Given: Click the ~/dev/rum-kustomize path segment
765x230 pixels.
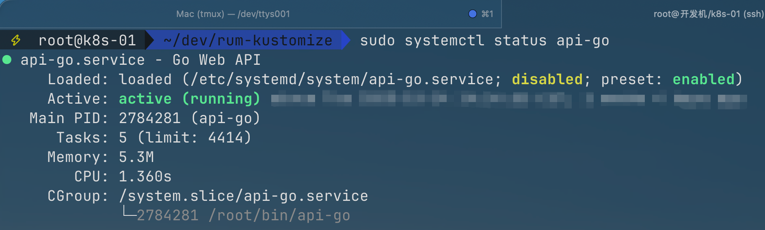Looking at the screenshot, I should point(248,40).
